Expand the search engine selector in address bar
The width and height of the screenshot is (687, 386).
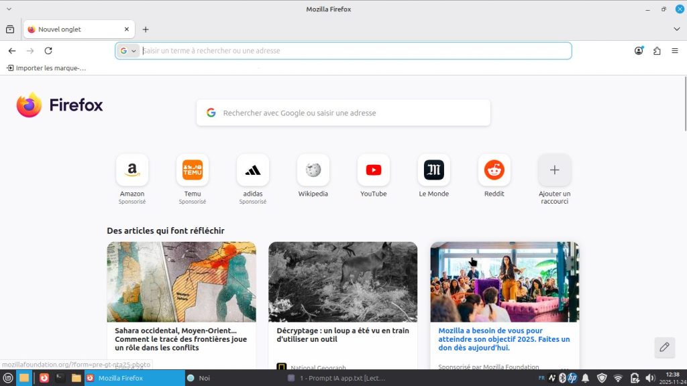point(127,51)
